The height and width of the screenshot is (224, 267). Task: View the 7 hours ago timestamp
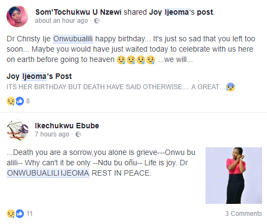[52, 134]
